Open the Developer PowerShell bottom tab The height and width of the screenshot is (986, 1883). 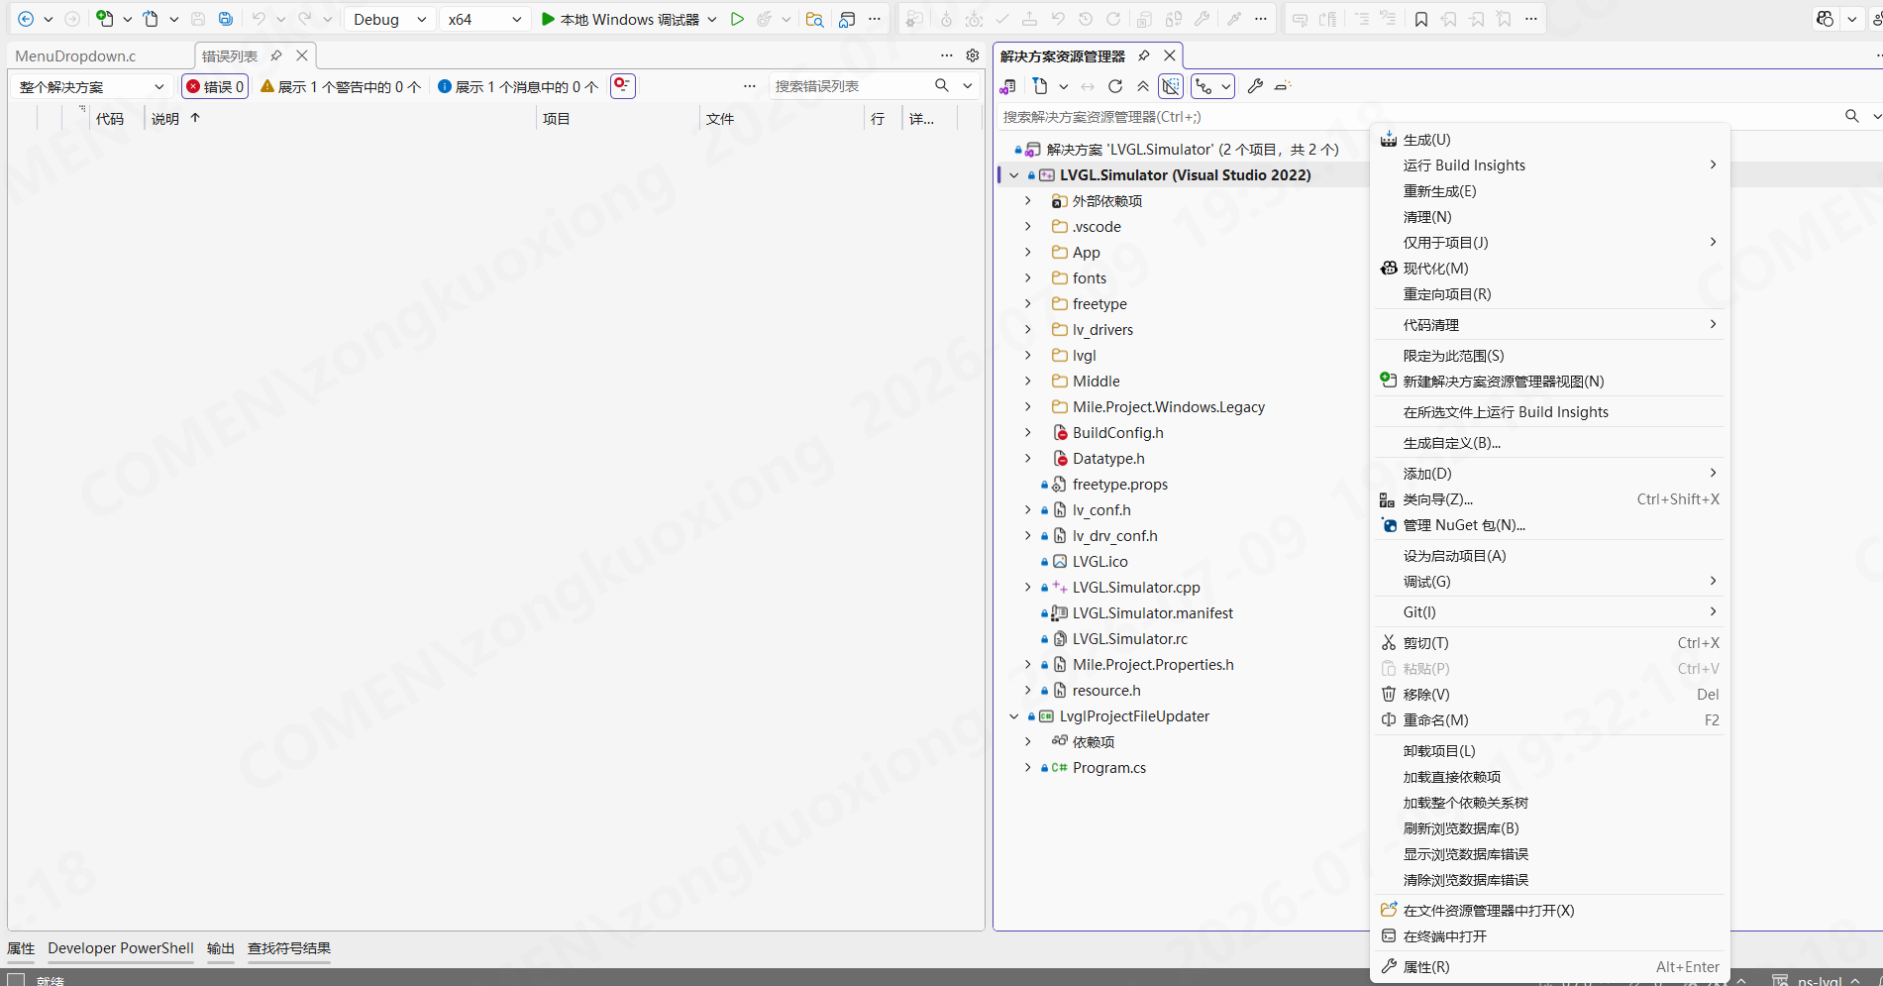click(121, 948)
